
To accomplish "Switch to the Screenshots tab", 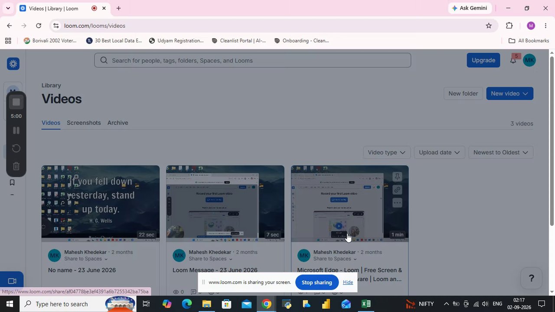I will tap(84, 123).
